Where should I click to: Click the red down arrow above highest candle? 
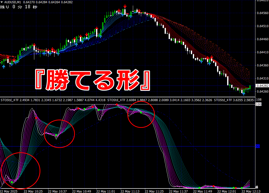click(x=125, y=7)
